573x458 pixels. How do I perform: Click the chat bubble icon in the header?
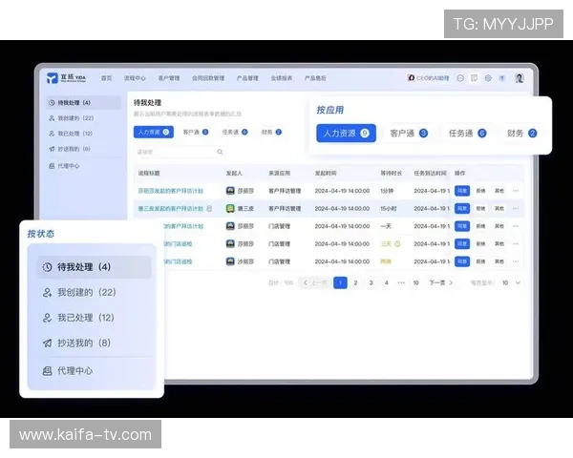click(460, 78)
